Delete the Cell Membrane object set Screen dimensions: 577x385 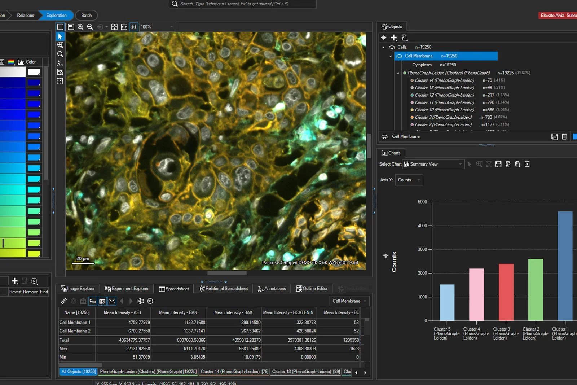coord(564,136)
